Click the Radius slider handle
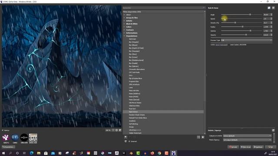Image resolution: width=278 pixels, height=156 pixels. (242, 27)
